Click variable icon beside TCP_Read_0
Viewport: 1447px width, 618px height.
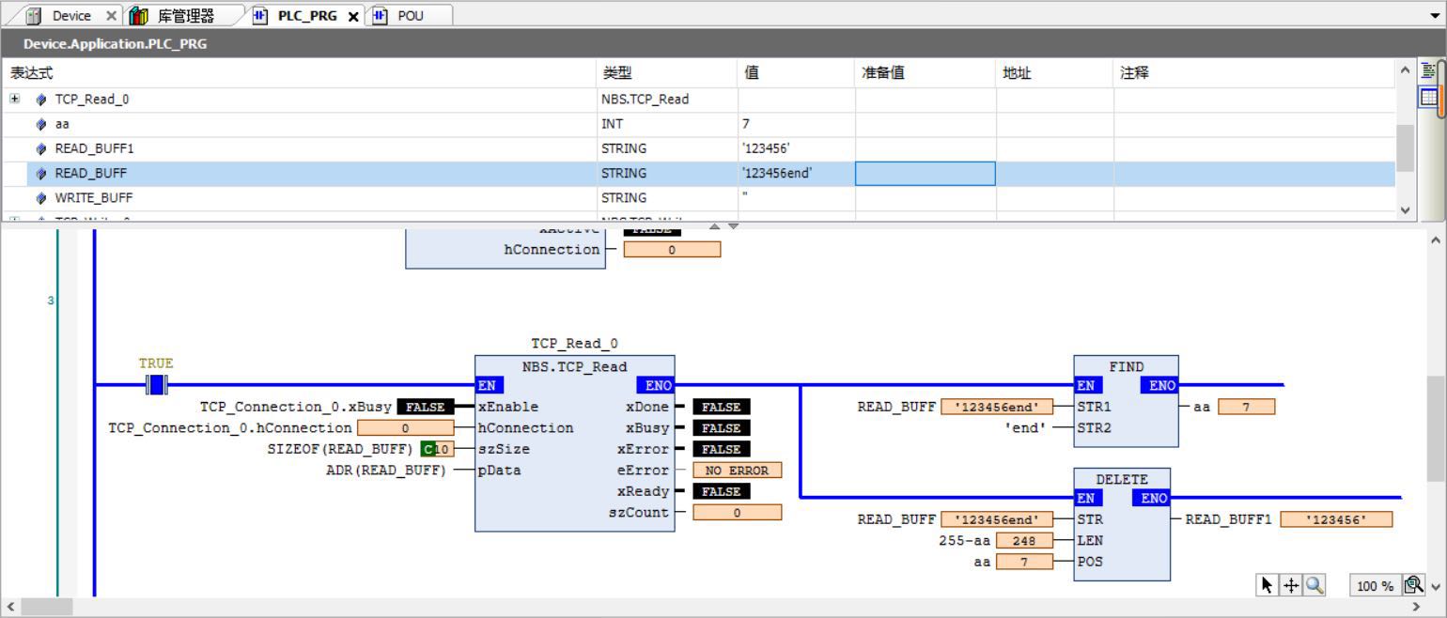pyautogui.click(x=40, y=100)
